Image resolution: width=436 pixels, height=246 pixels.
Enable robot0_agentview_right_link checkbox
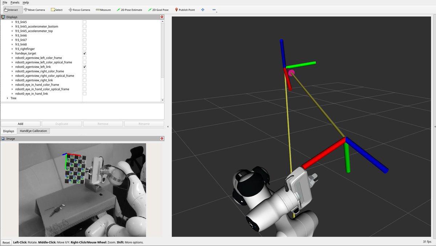tap(85, 80)
